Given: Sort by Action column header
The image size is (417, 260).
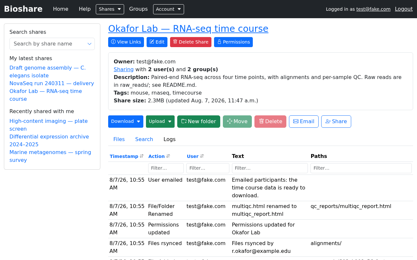Looking at the screenshot, I should point(156,156).
